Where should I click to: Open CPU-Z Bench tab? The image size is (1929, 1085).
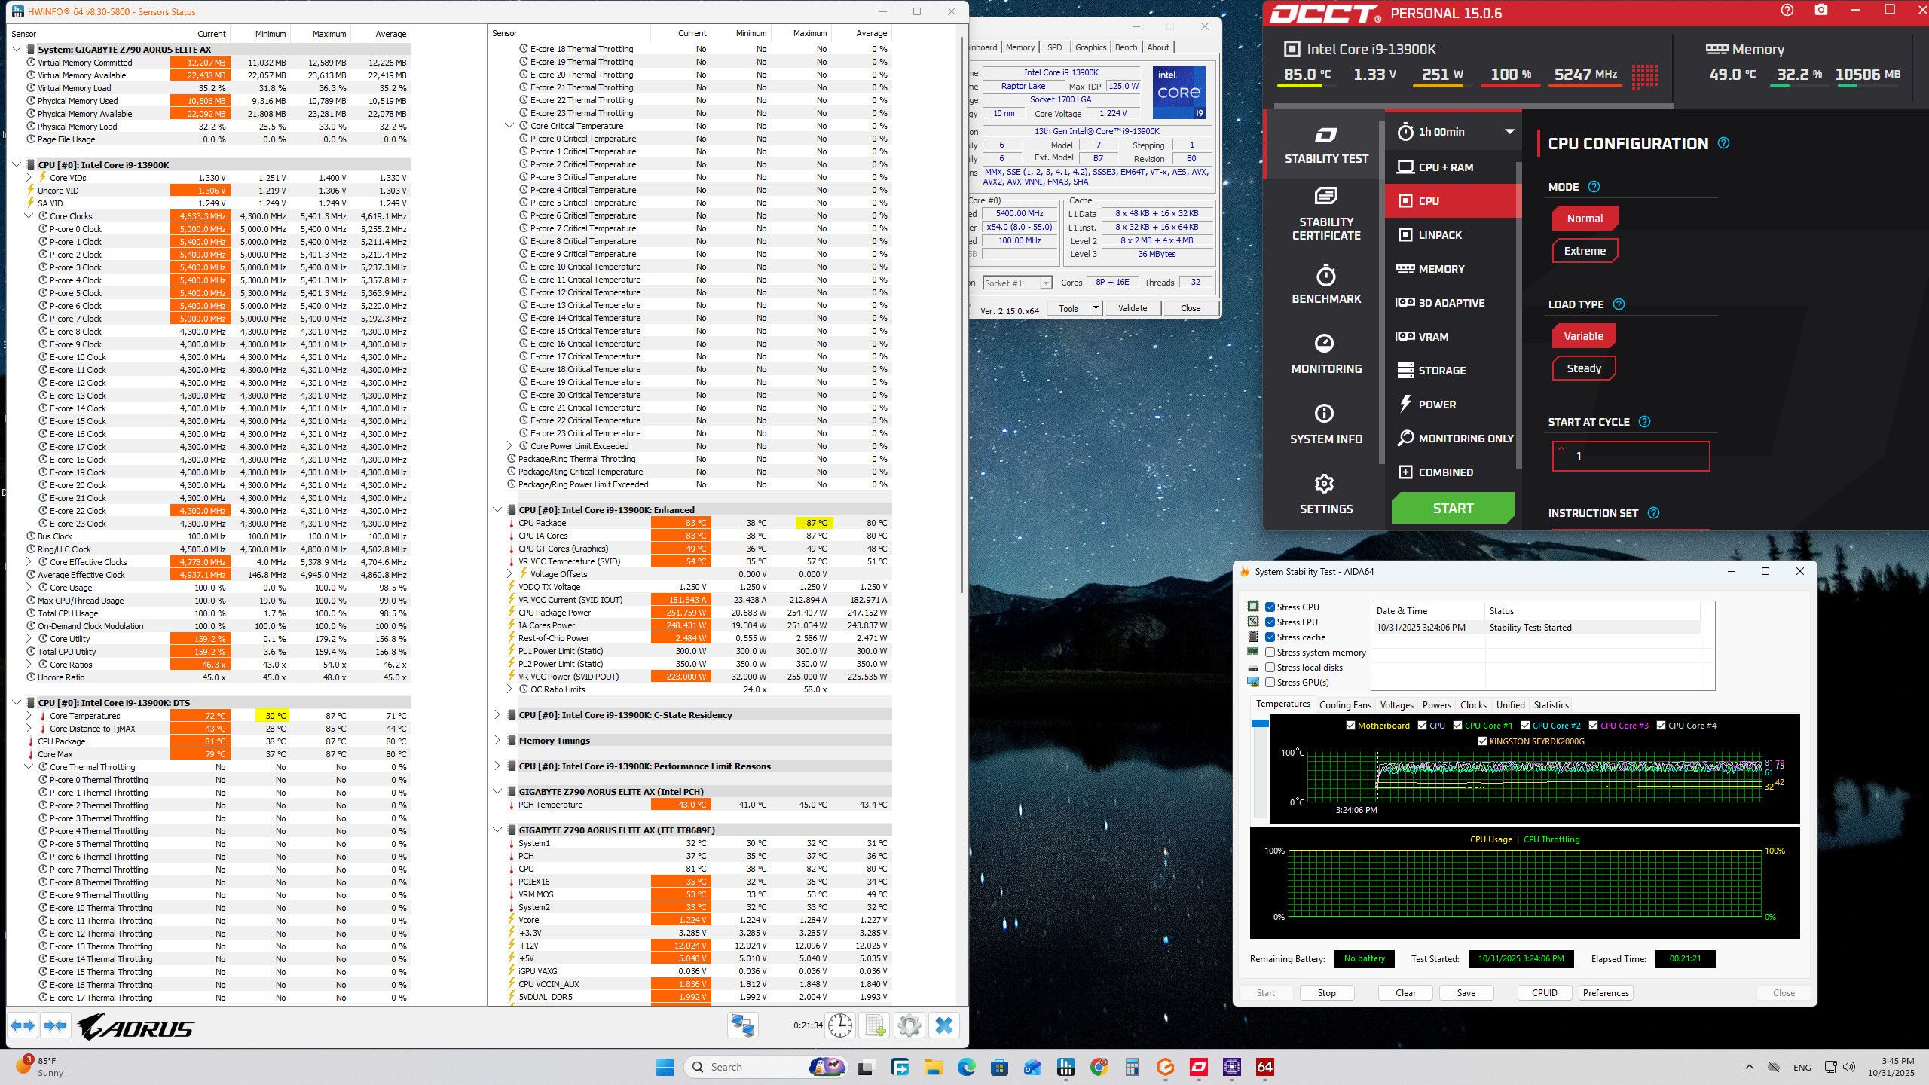click(x=1126, y=47)
